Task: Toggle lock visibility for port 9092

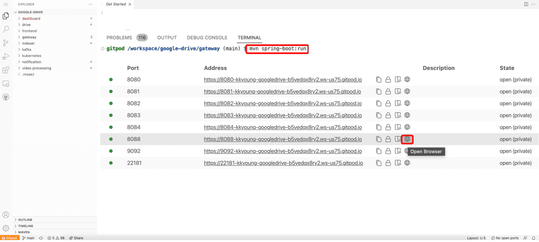Action: tap(389, 151)
